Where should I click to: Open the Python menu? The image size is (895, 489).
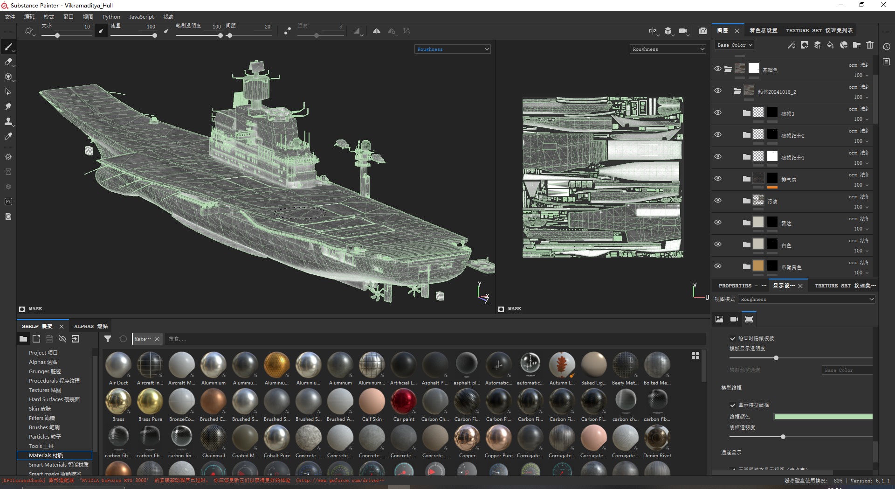pyautogui.click(x=111, y=17)
